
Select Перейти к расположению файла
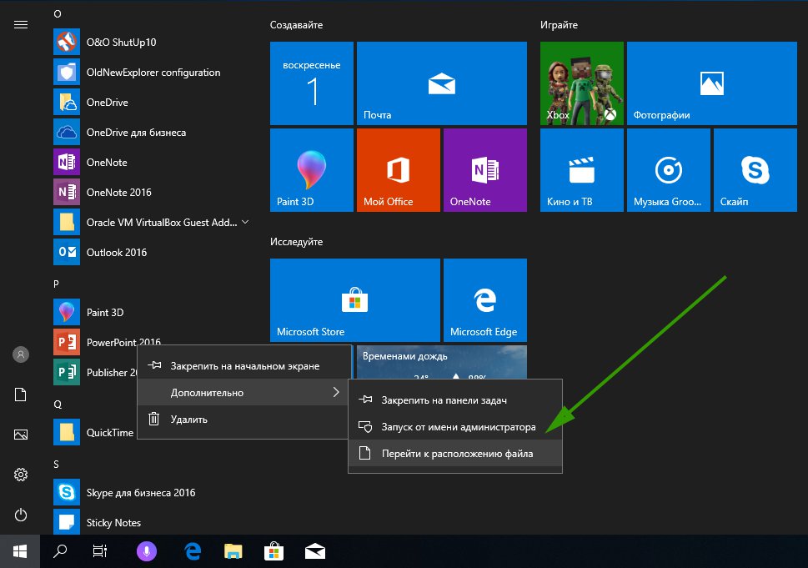point(455,454)
